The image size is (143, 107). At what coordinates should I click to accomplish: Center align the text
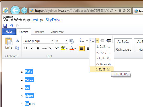pos(88,48)
